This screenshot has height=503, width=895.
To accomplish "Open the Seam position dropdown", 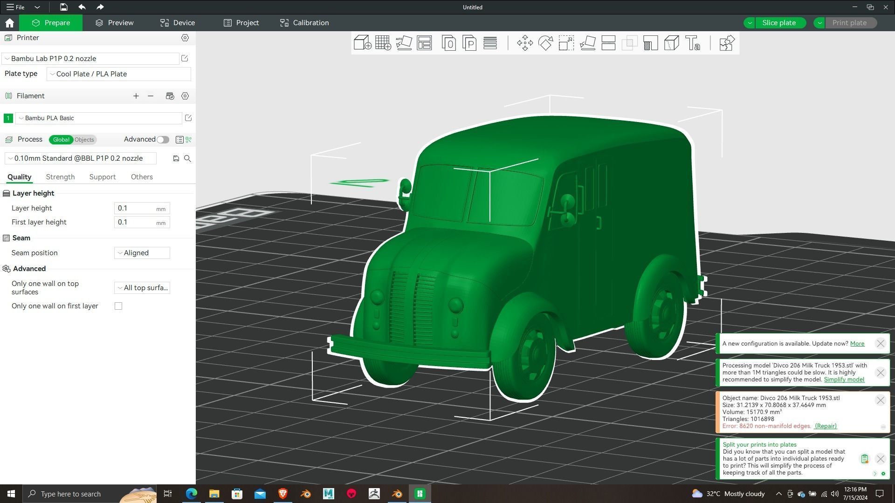I will [142, 253].
